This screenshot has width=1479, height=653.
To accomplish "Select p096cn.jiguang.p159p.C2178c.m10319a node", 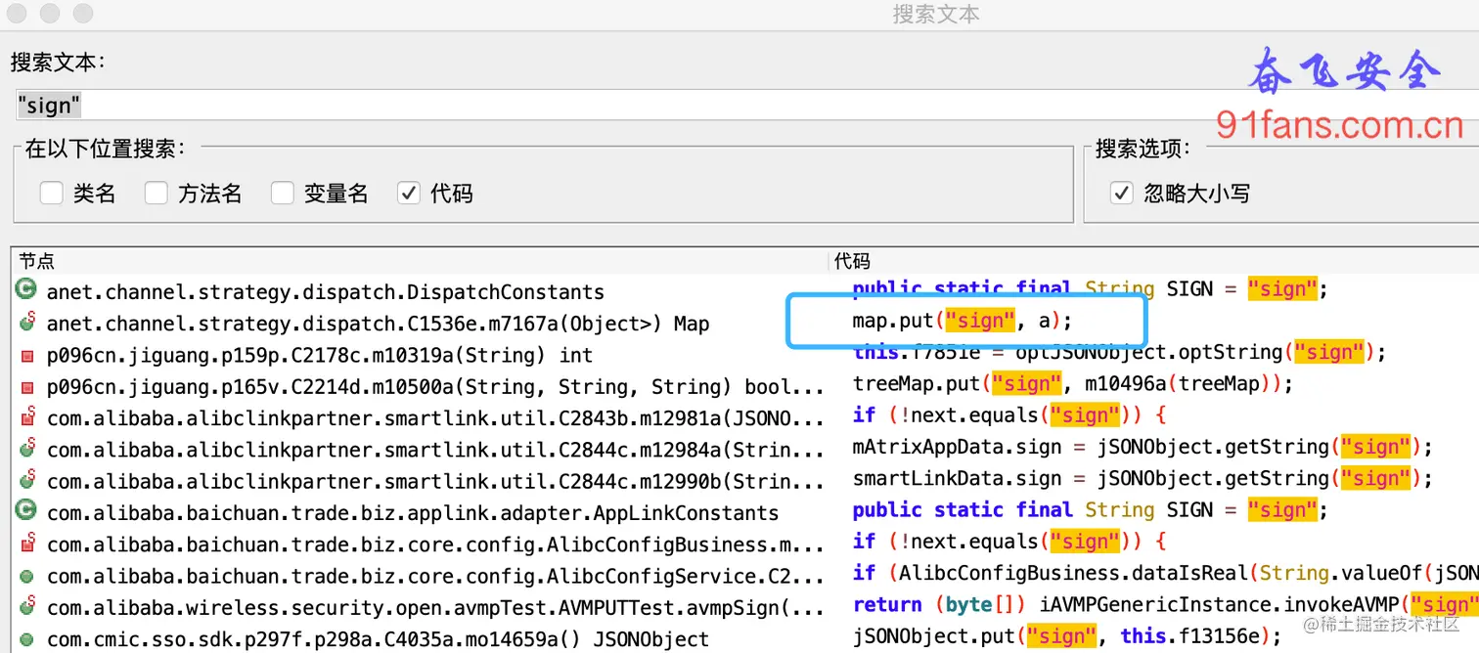I will pyautogui.click(x=320, y=355).
